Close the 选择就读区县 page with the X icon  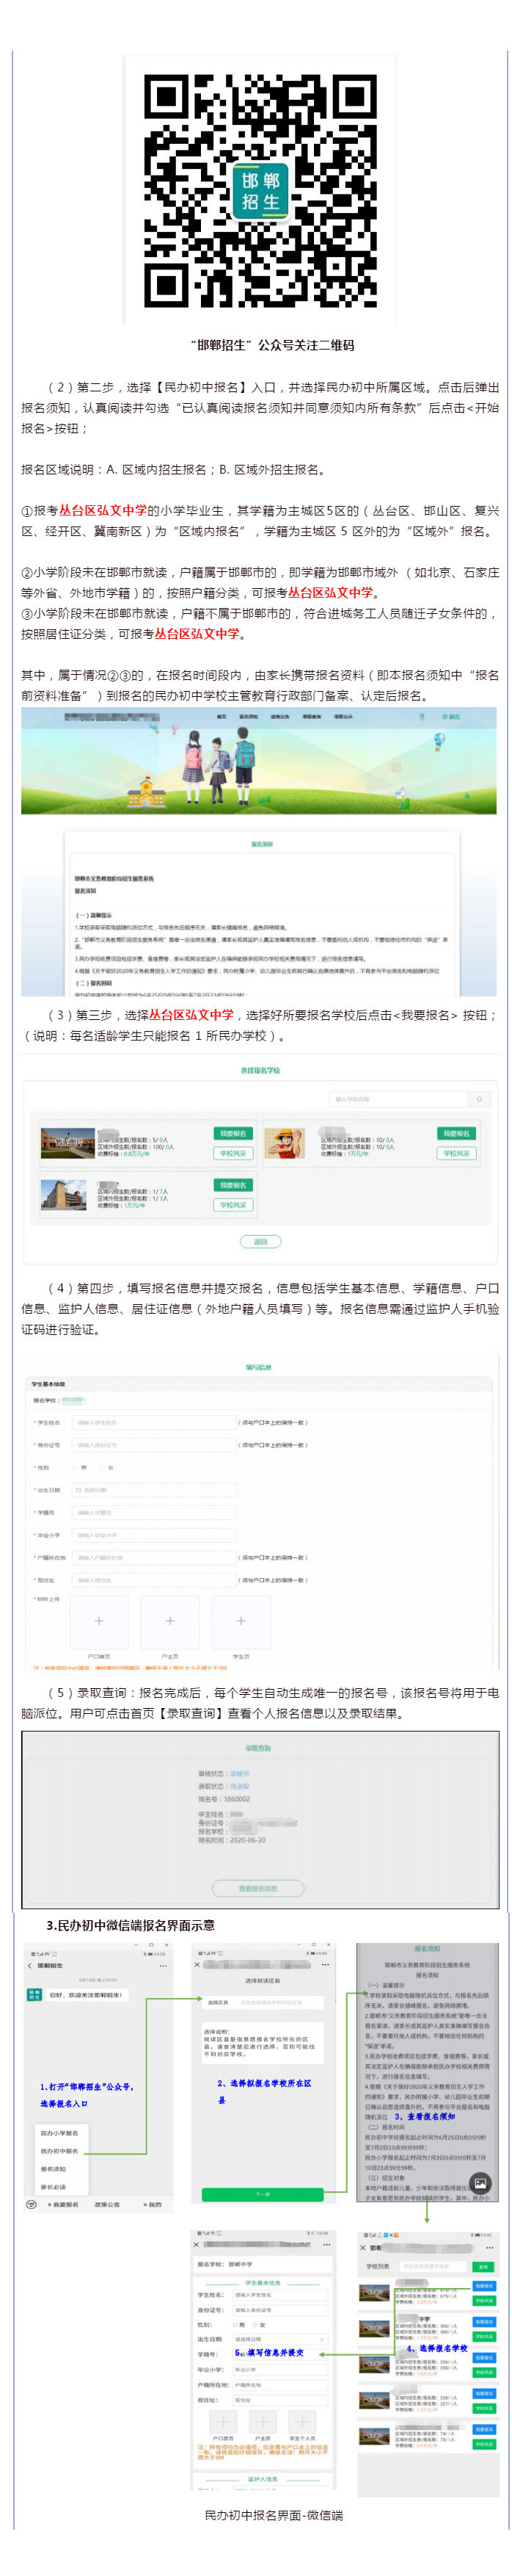tap(197, 1964)
